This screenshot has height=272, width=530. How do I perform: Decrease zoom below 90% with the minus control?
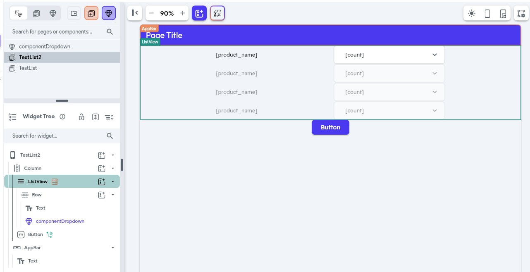[x=151, y=13]
